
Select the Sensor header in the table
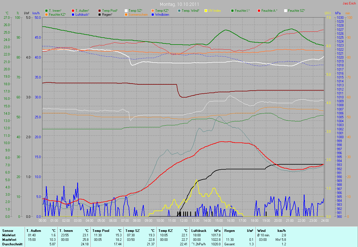pos(8,231)
